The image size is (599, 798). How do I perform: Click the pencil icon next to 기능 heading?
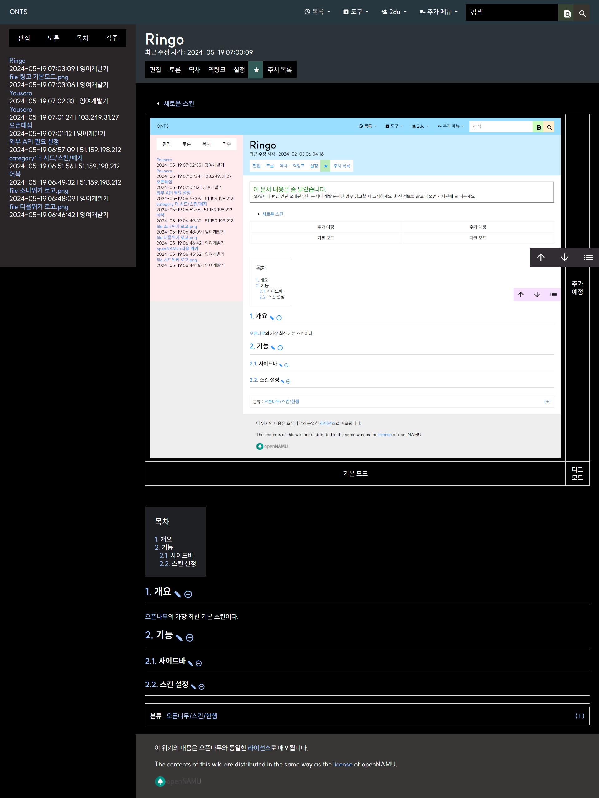pos(179,637)
